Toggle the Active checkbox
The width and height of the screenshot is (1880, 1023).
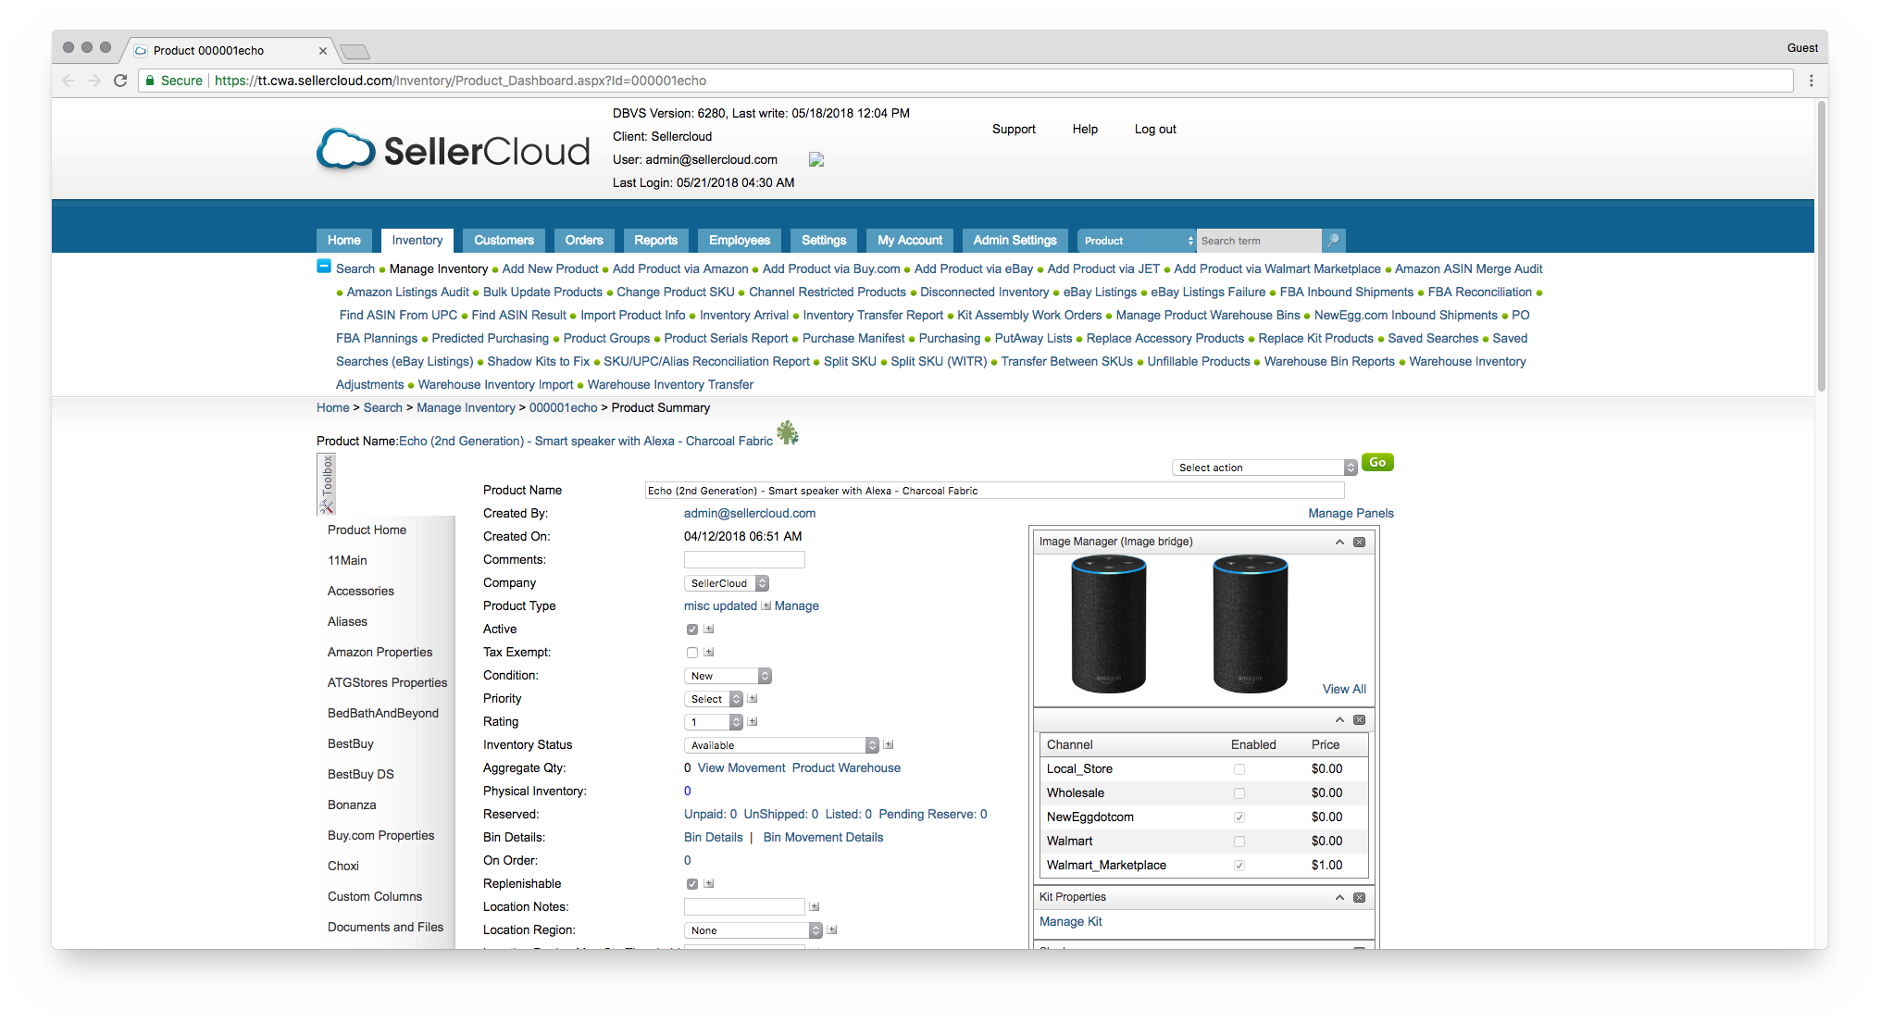[x=692, y=630]
